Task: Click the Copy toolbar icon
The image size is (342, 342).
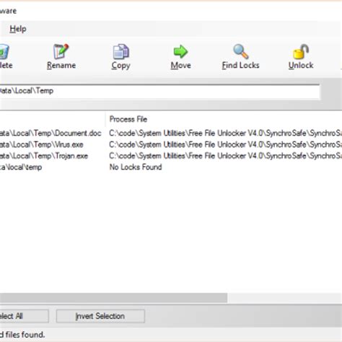Action: coord(120,51)
